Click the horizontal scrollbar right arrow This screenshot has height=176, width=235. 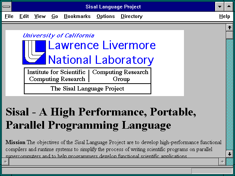(222, 162)
